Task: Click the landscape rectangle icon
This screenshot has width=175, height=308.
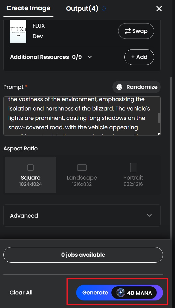Action: (82, 168)
